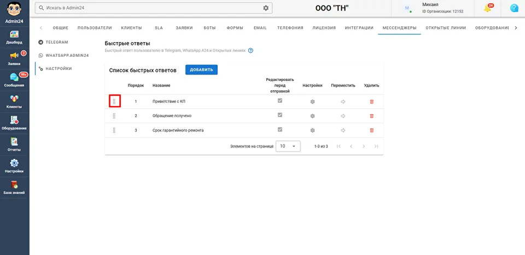Toggle edit-before-send checkbox for Приветствие с КП
Image resolution: width=525 pixels, height=255 pixels.
[280, 101]
